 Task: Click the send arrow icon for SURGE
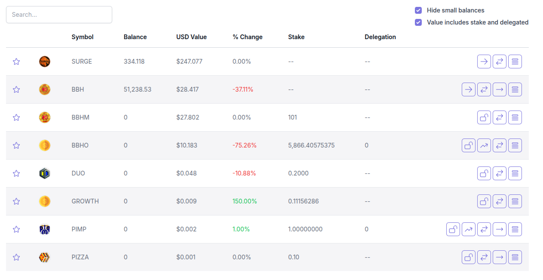pos(484,62)
